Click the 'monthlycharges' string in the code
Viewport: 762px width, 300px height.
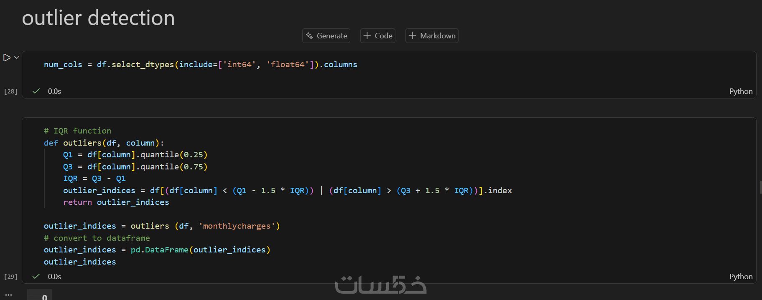(237, 226)
